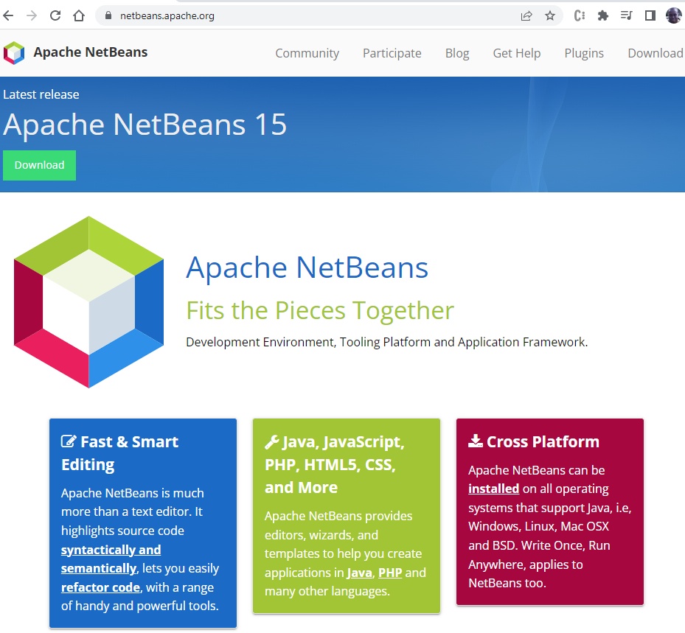Open the Extensions puzzle piece menu
Viewport: 685px width, 633px height.
tap(603, 16)
